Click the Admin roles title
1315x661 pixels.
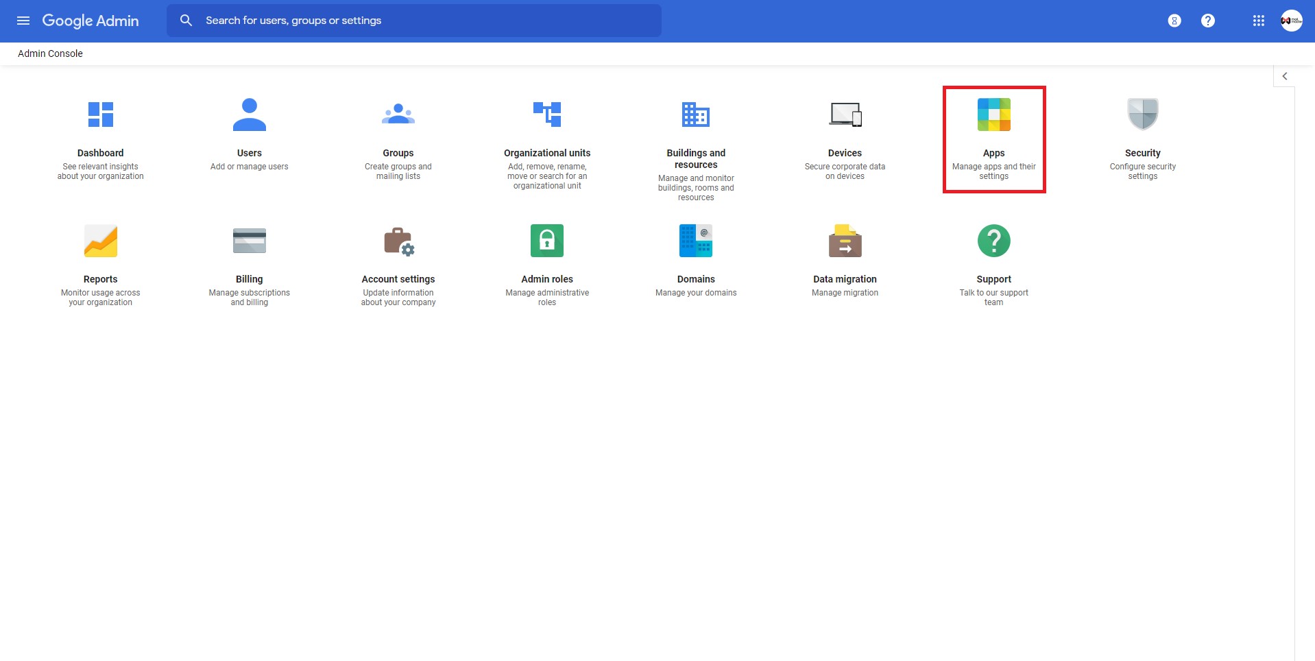click(547, 279)
